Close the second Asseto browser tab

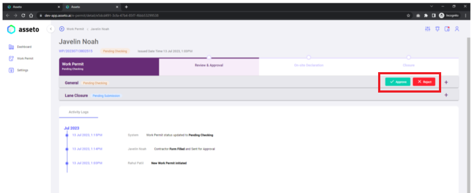click(117, 7)
